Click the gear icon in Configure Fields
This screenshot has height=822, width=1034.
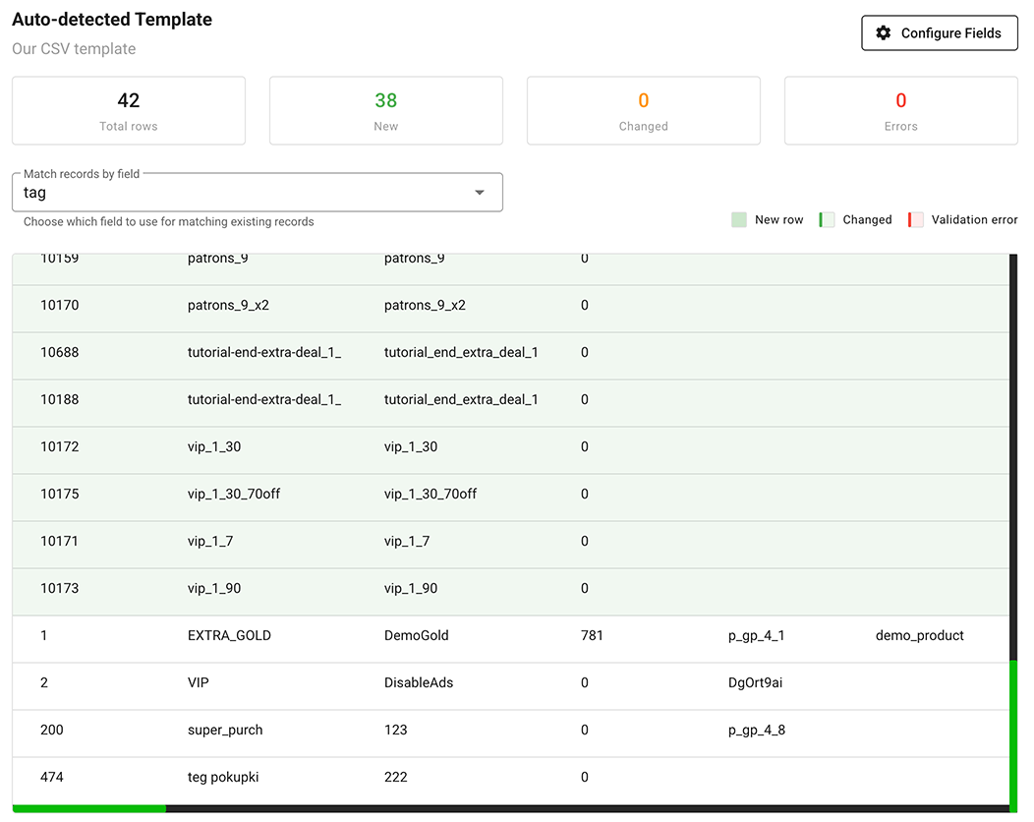point(883,33)
